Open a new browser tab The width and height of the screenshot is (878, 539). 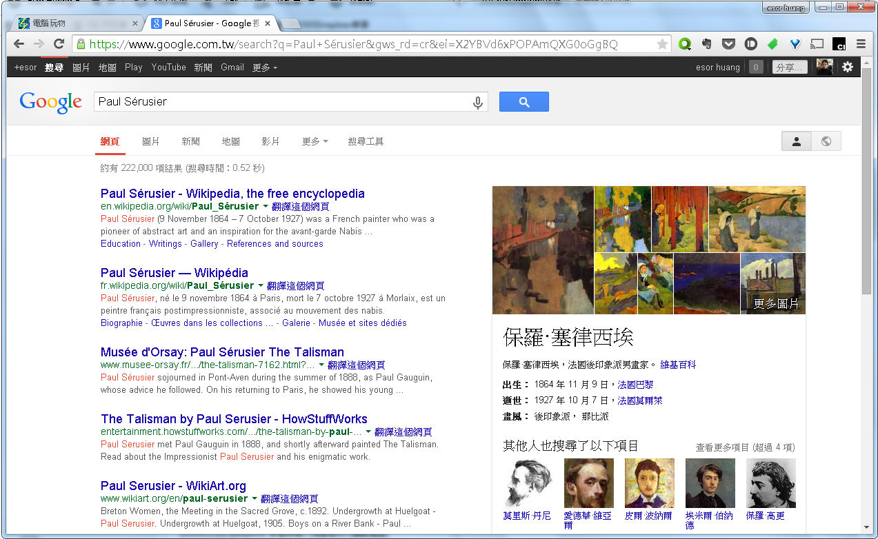[x=291, y=24]
